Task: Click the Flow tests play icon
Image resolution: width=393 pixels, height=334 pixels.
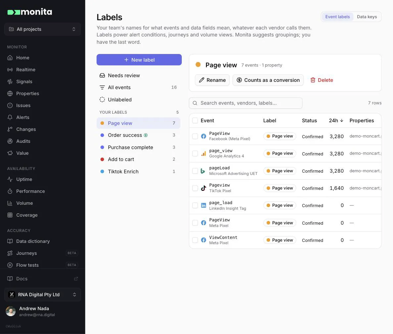Action: coord(10,265)
